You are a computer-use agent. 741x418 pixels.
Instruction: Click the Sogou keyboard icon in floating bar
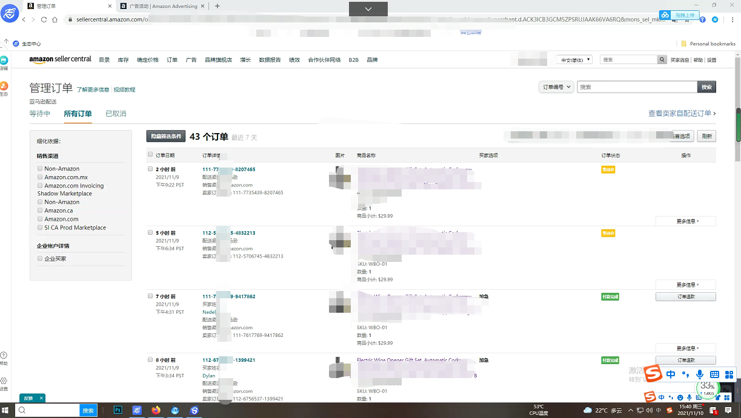click(714, 374)
